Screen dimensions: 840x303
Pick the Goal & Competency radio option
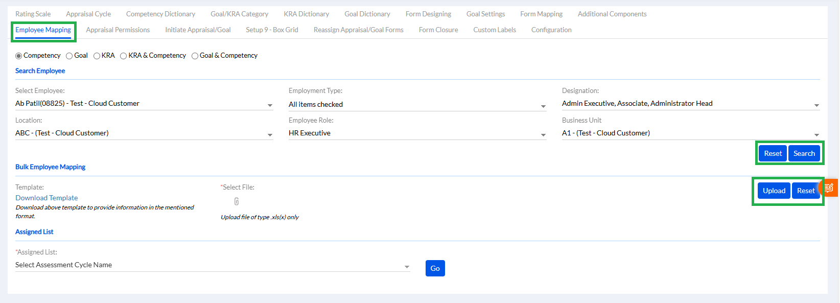coord(195,56)
